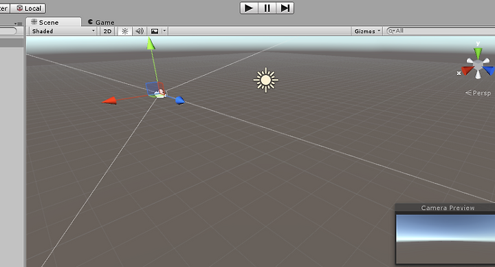Image resolution: width=495 pixels, height=267 pixels.
Task: Pause the game with the Pause button
Action: (x=267, y=8)
